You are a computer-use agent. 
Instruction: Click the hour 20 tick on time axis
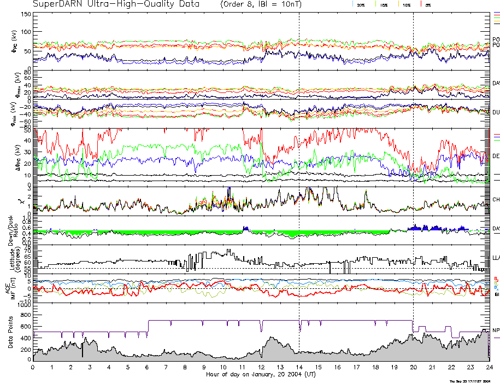(x=413, y=368)
